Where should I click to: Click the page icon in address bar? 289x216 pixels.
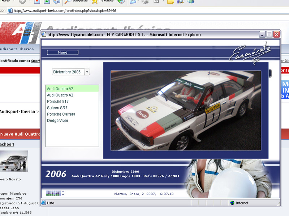(x=10, y=10)
